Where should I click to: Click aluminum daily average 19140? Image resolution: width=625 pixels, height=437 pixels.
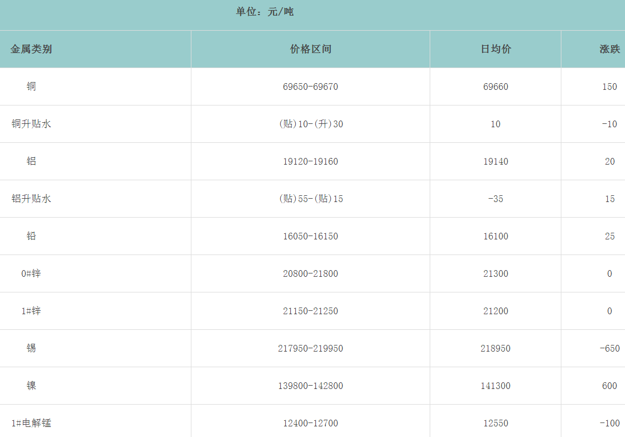[x=496, y=162]
